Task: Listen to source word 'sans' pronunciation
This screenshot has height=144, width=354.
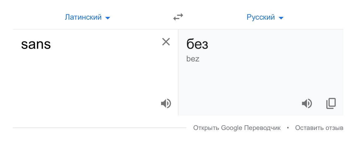Action: [x=166, y=104]
